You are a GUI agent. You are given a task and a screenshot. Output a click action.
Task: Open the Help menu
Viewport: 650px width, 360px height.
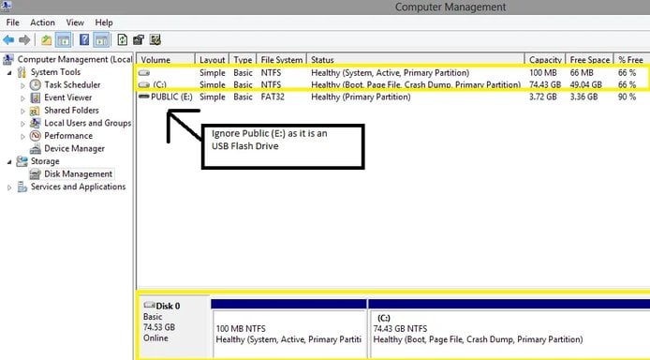coord(104,22)
